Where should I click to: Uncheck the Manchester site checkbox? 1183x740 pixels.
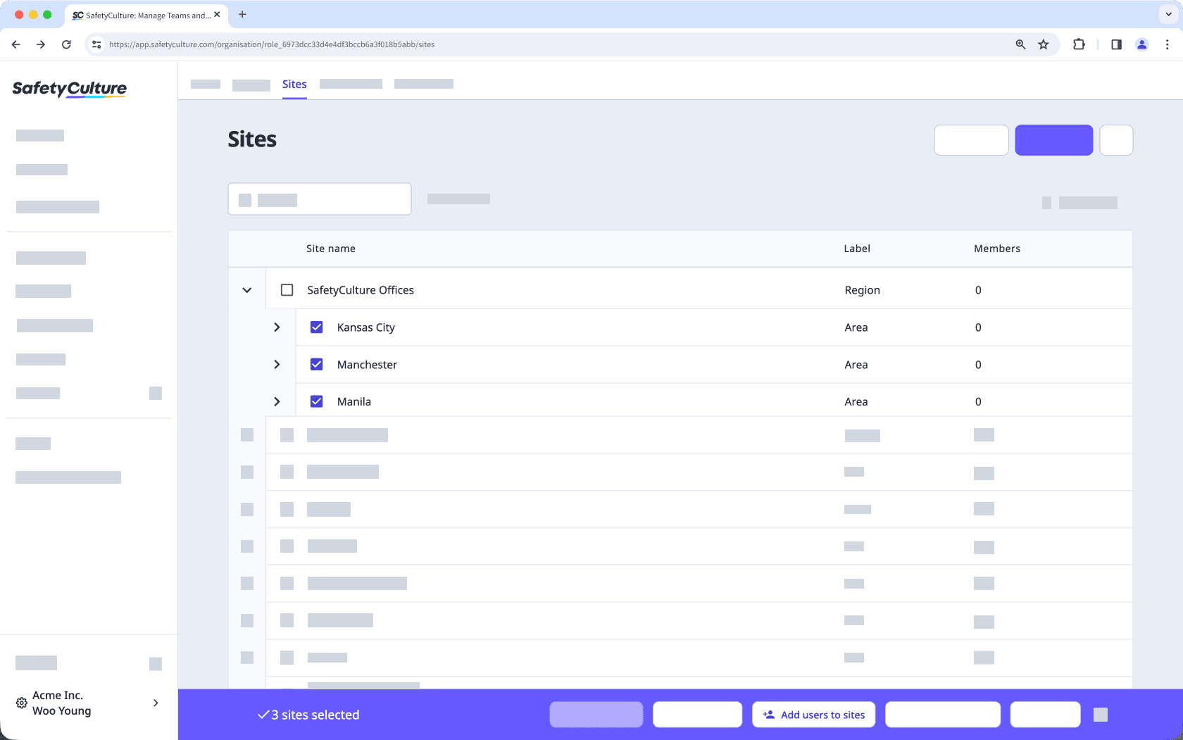click(317, 364)
